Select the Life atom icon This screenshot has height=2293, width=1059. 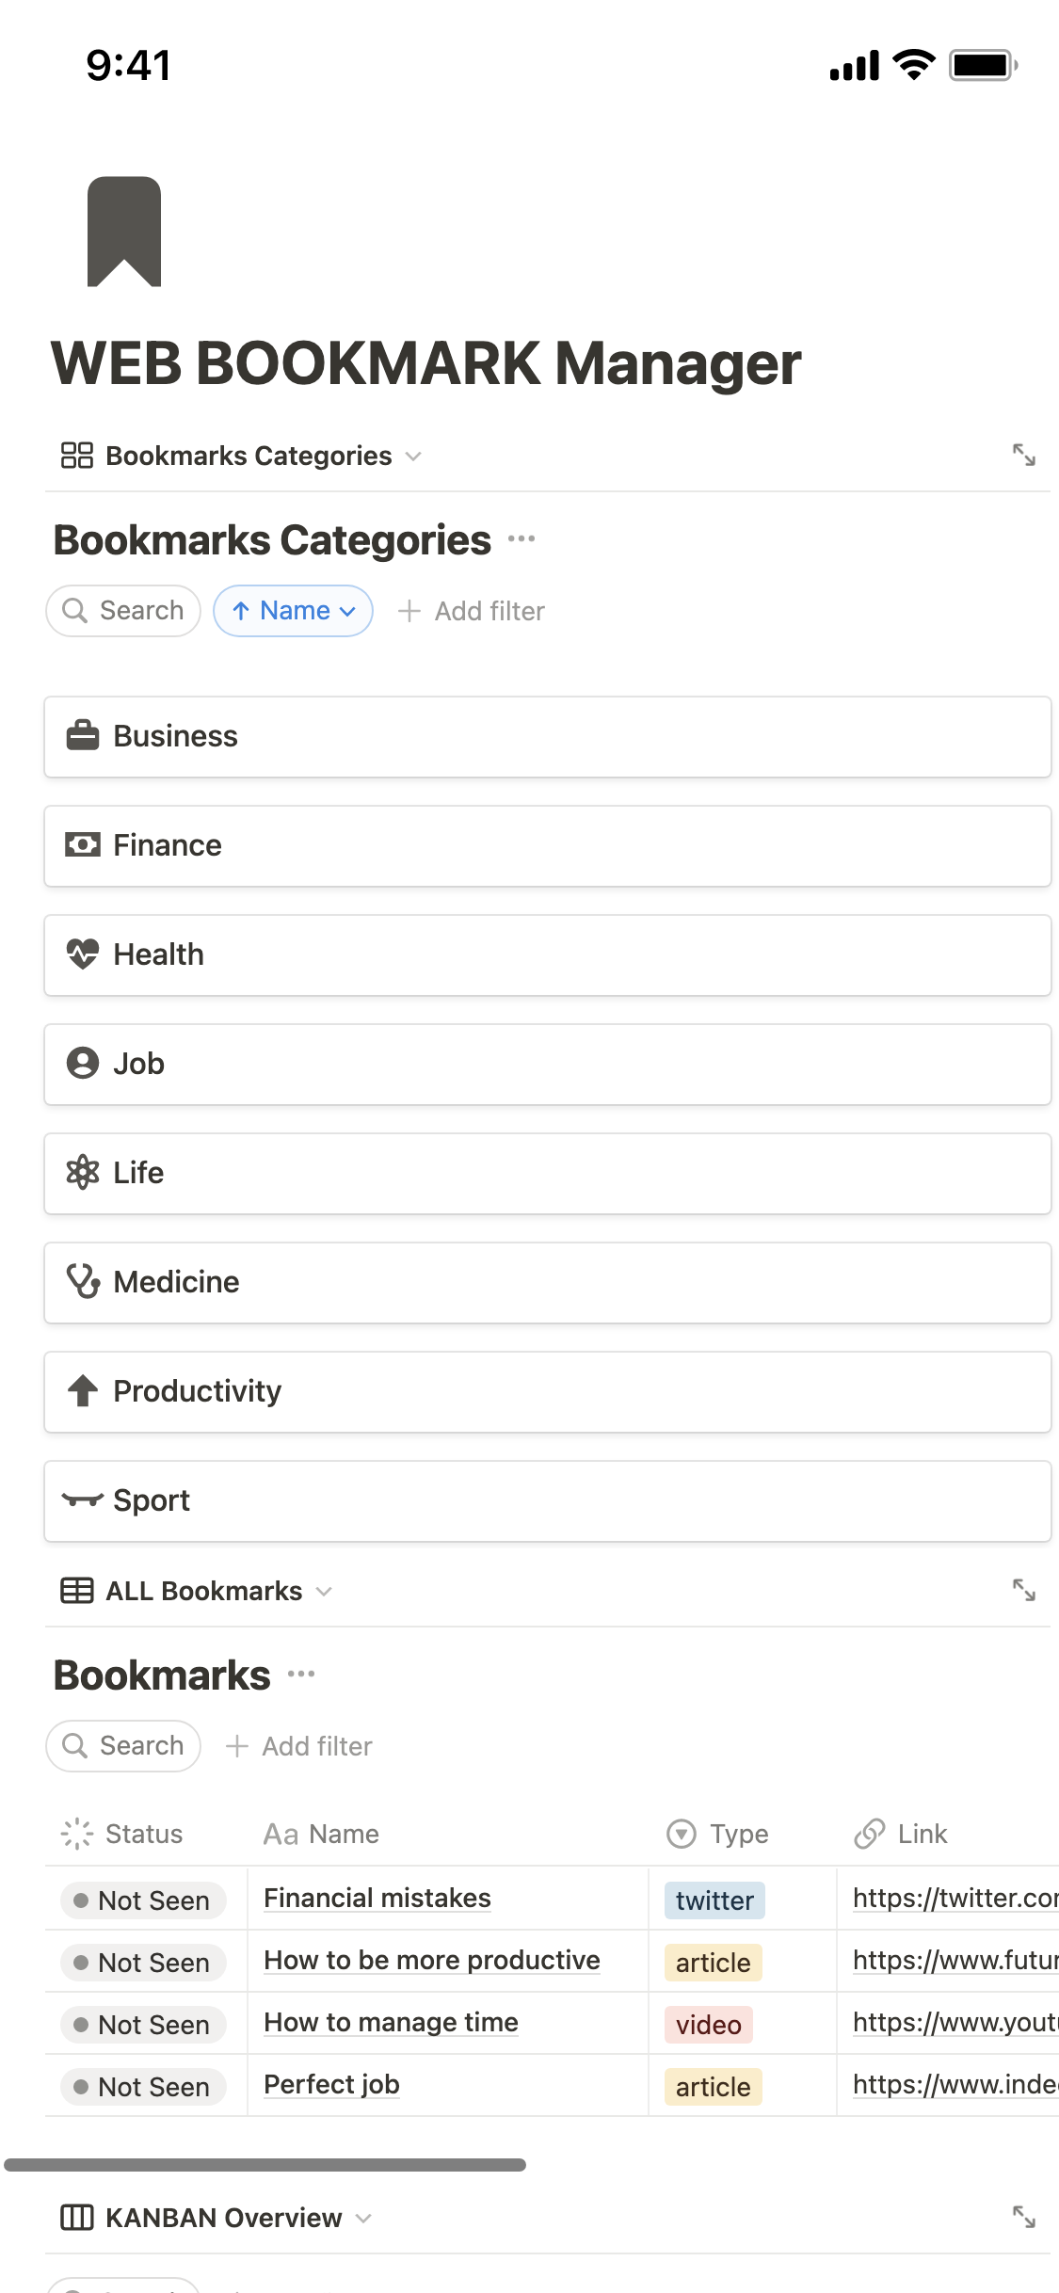pos(83,1172)
